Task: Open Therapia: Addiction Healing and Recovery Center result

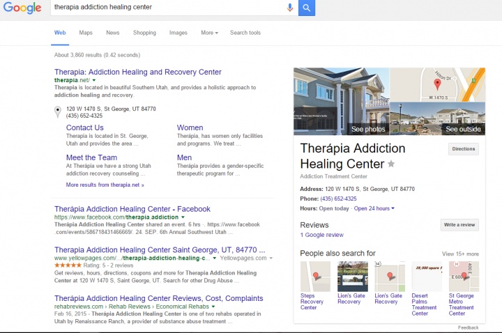Action: [x=137, y=72]
